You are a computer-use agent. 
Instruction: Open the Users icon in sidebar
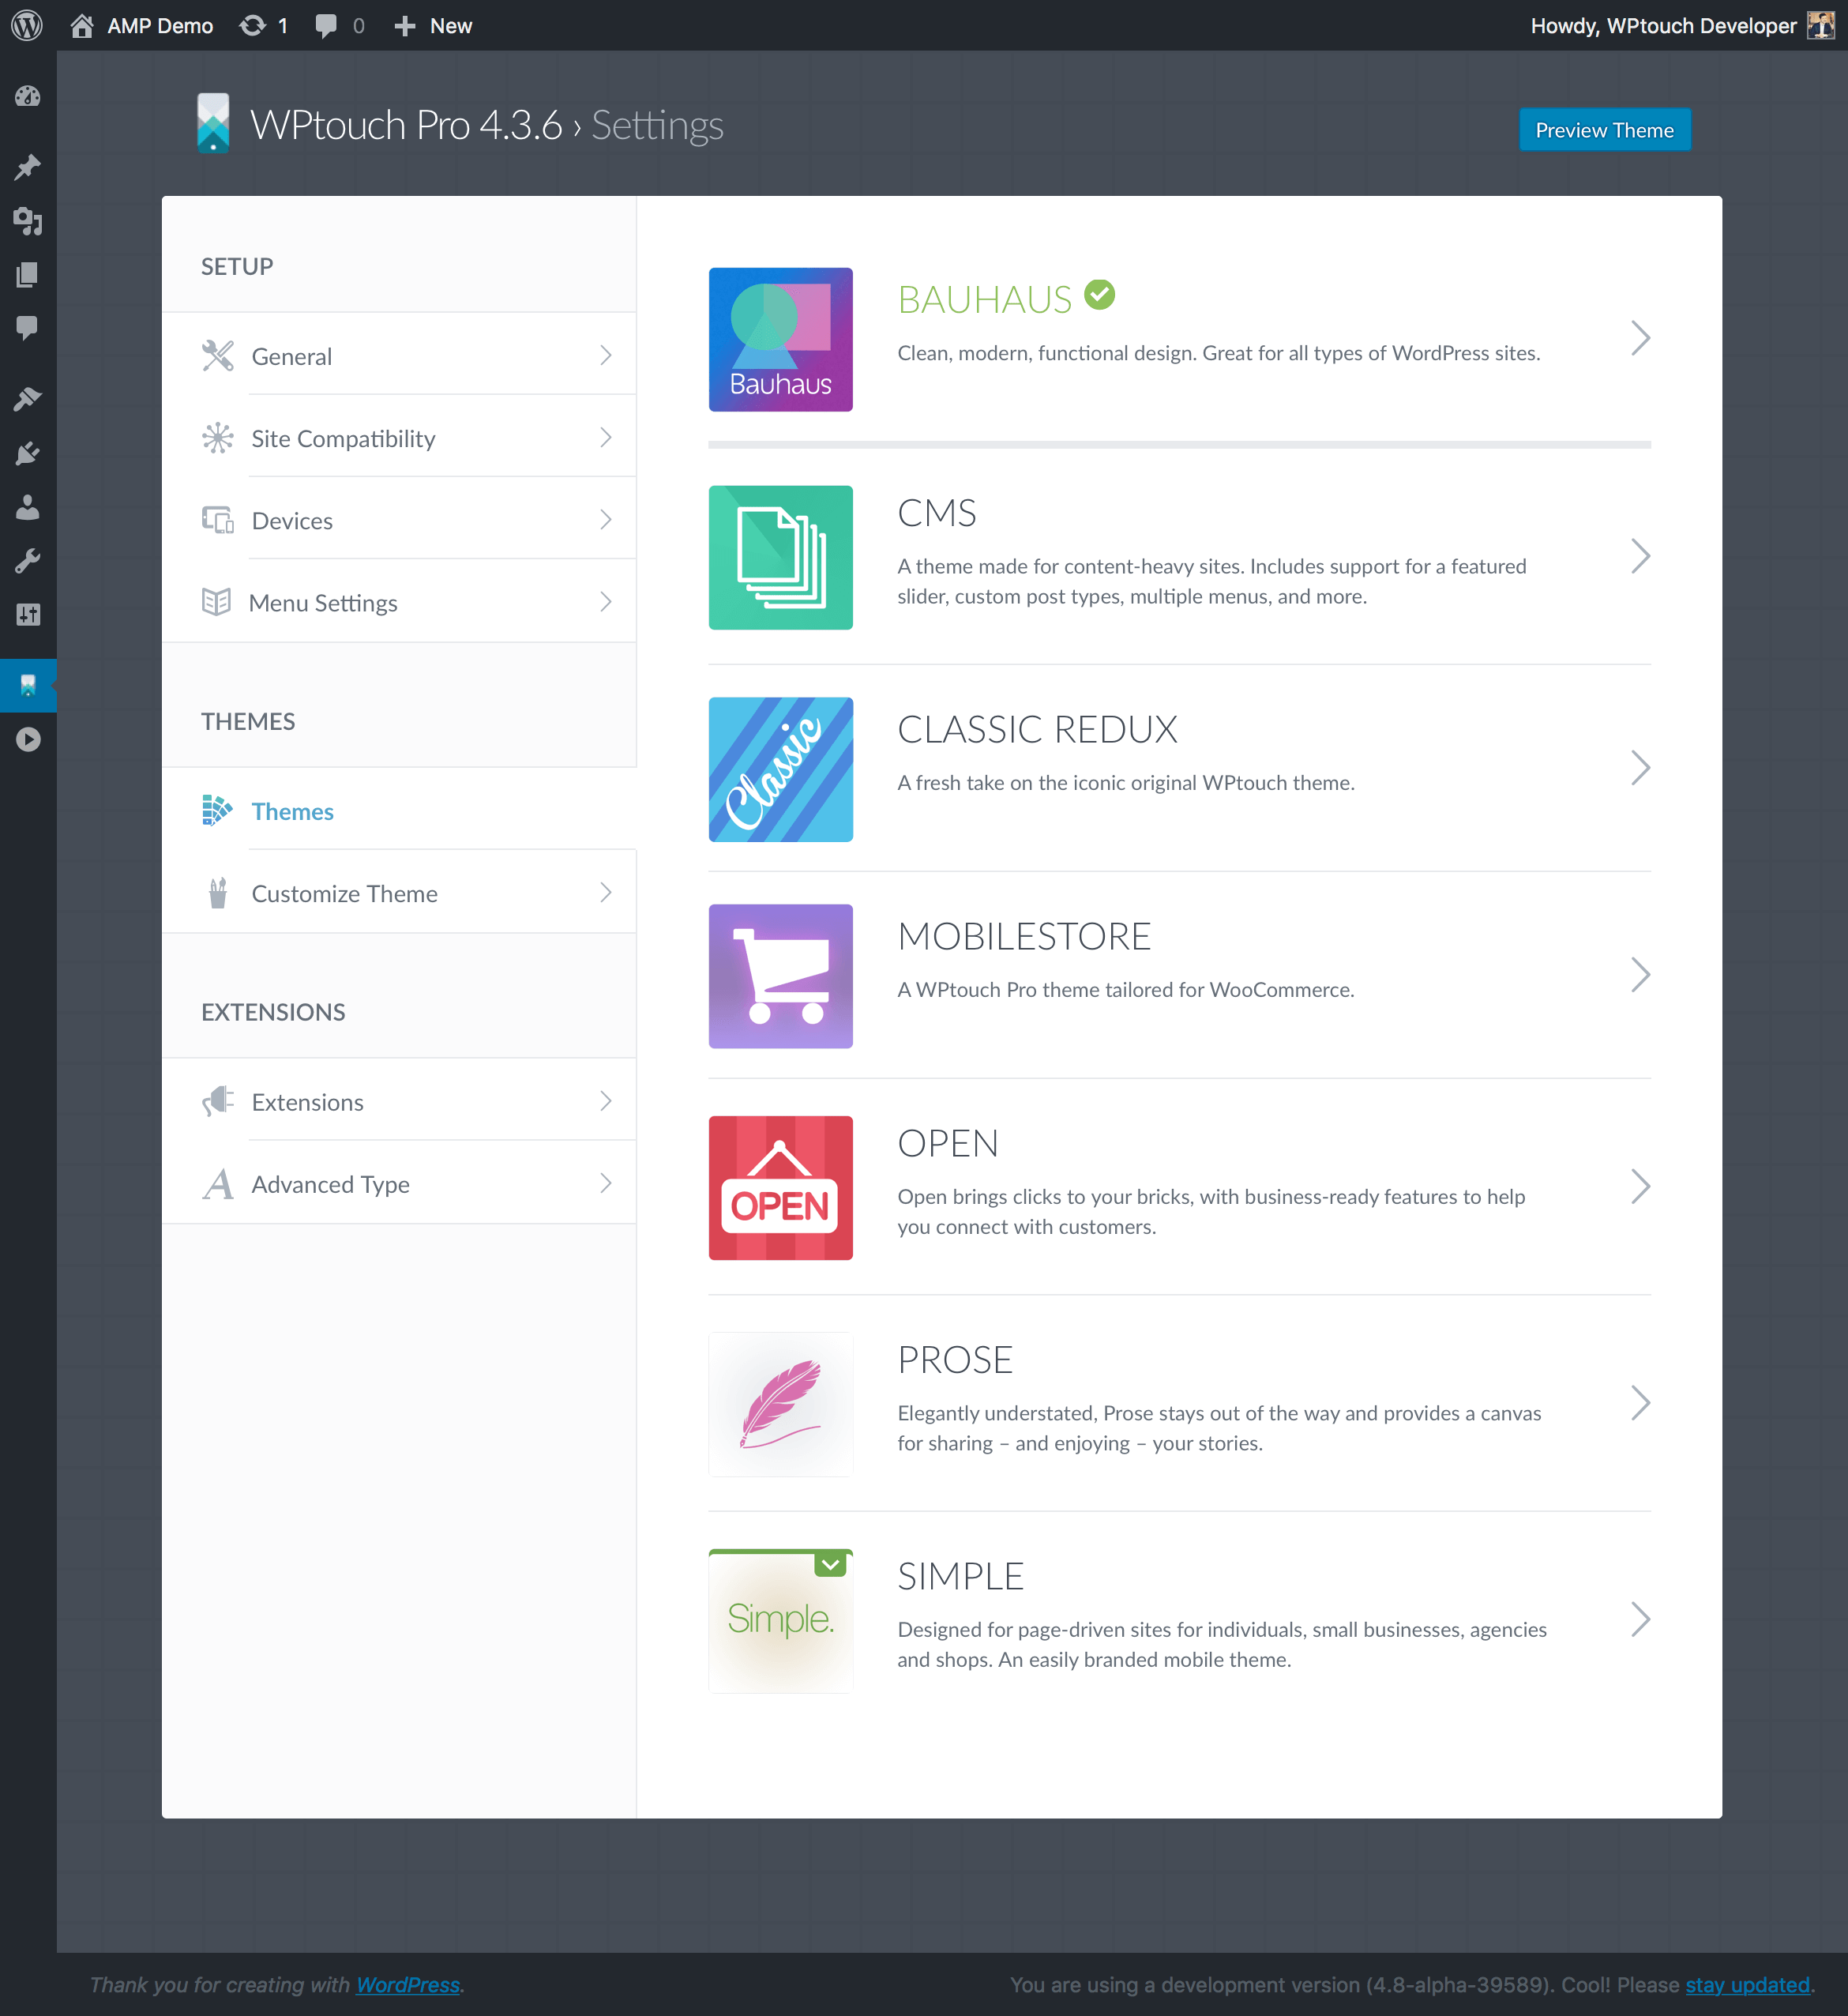(x=28, y=507)
